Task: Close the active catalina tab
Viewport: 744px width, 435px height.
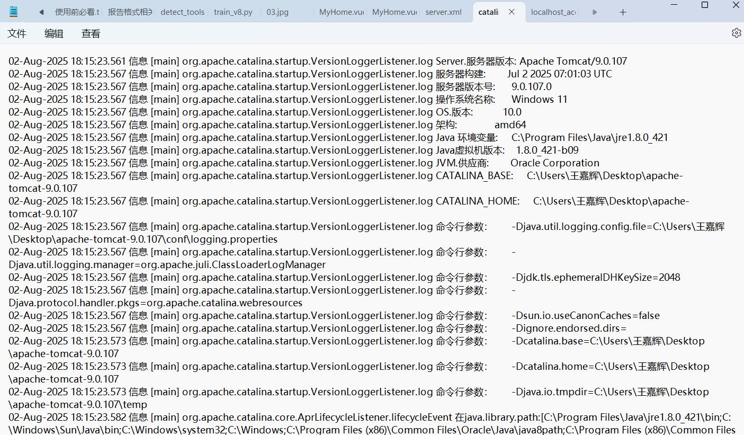Action: pos(512,12)
